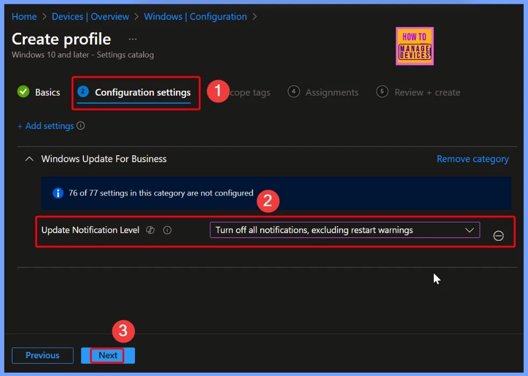The height and width of the screenshot is (376, 528).
Task: Click the + Add settings link
Action: 46,126
